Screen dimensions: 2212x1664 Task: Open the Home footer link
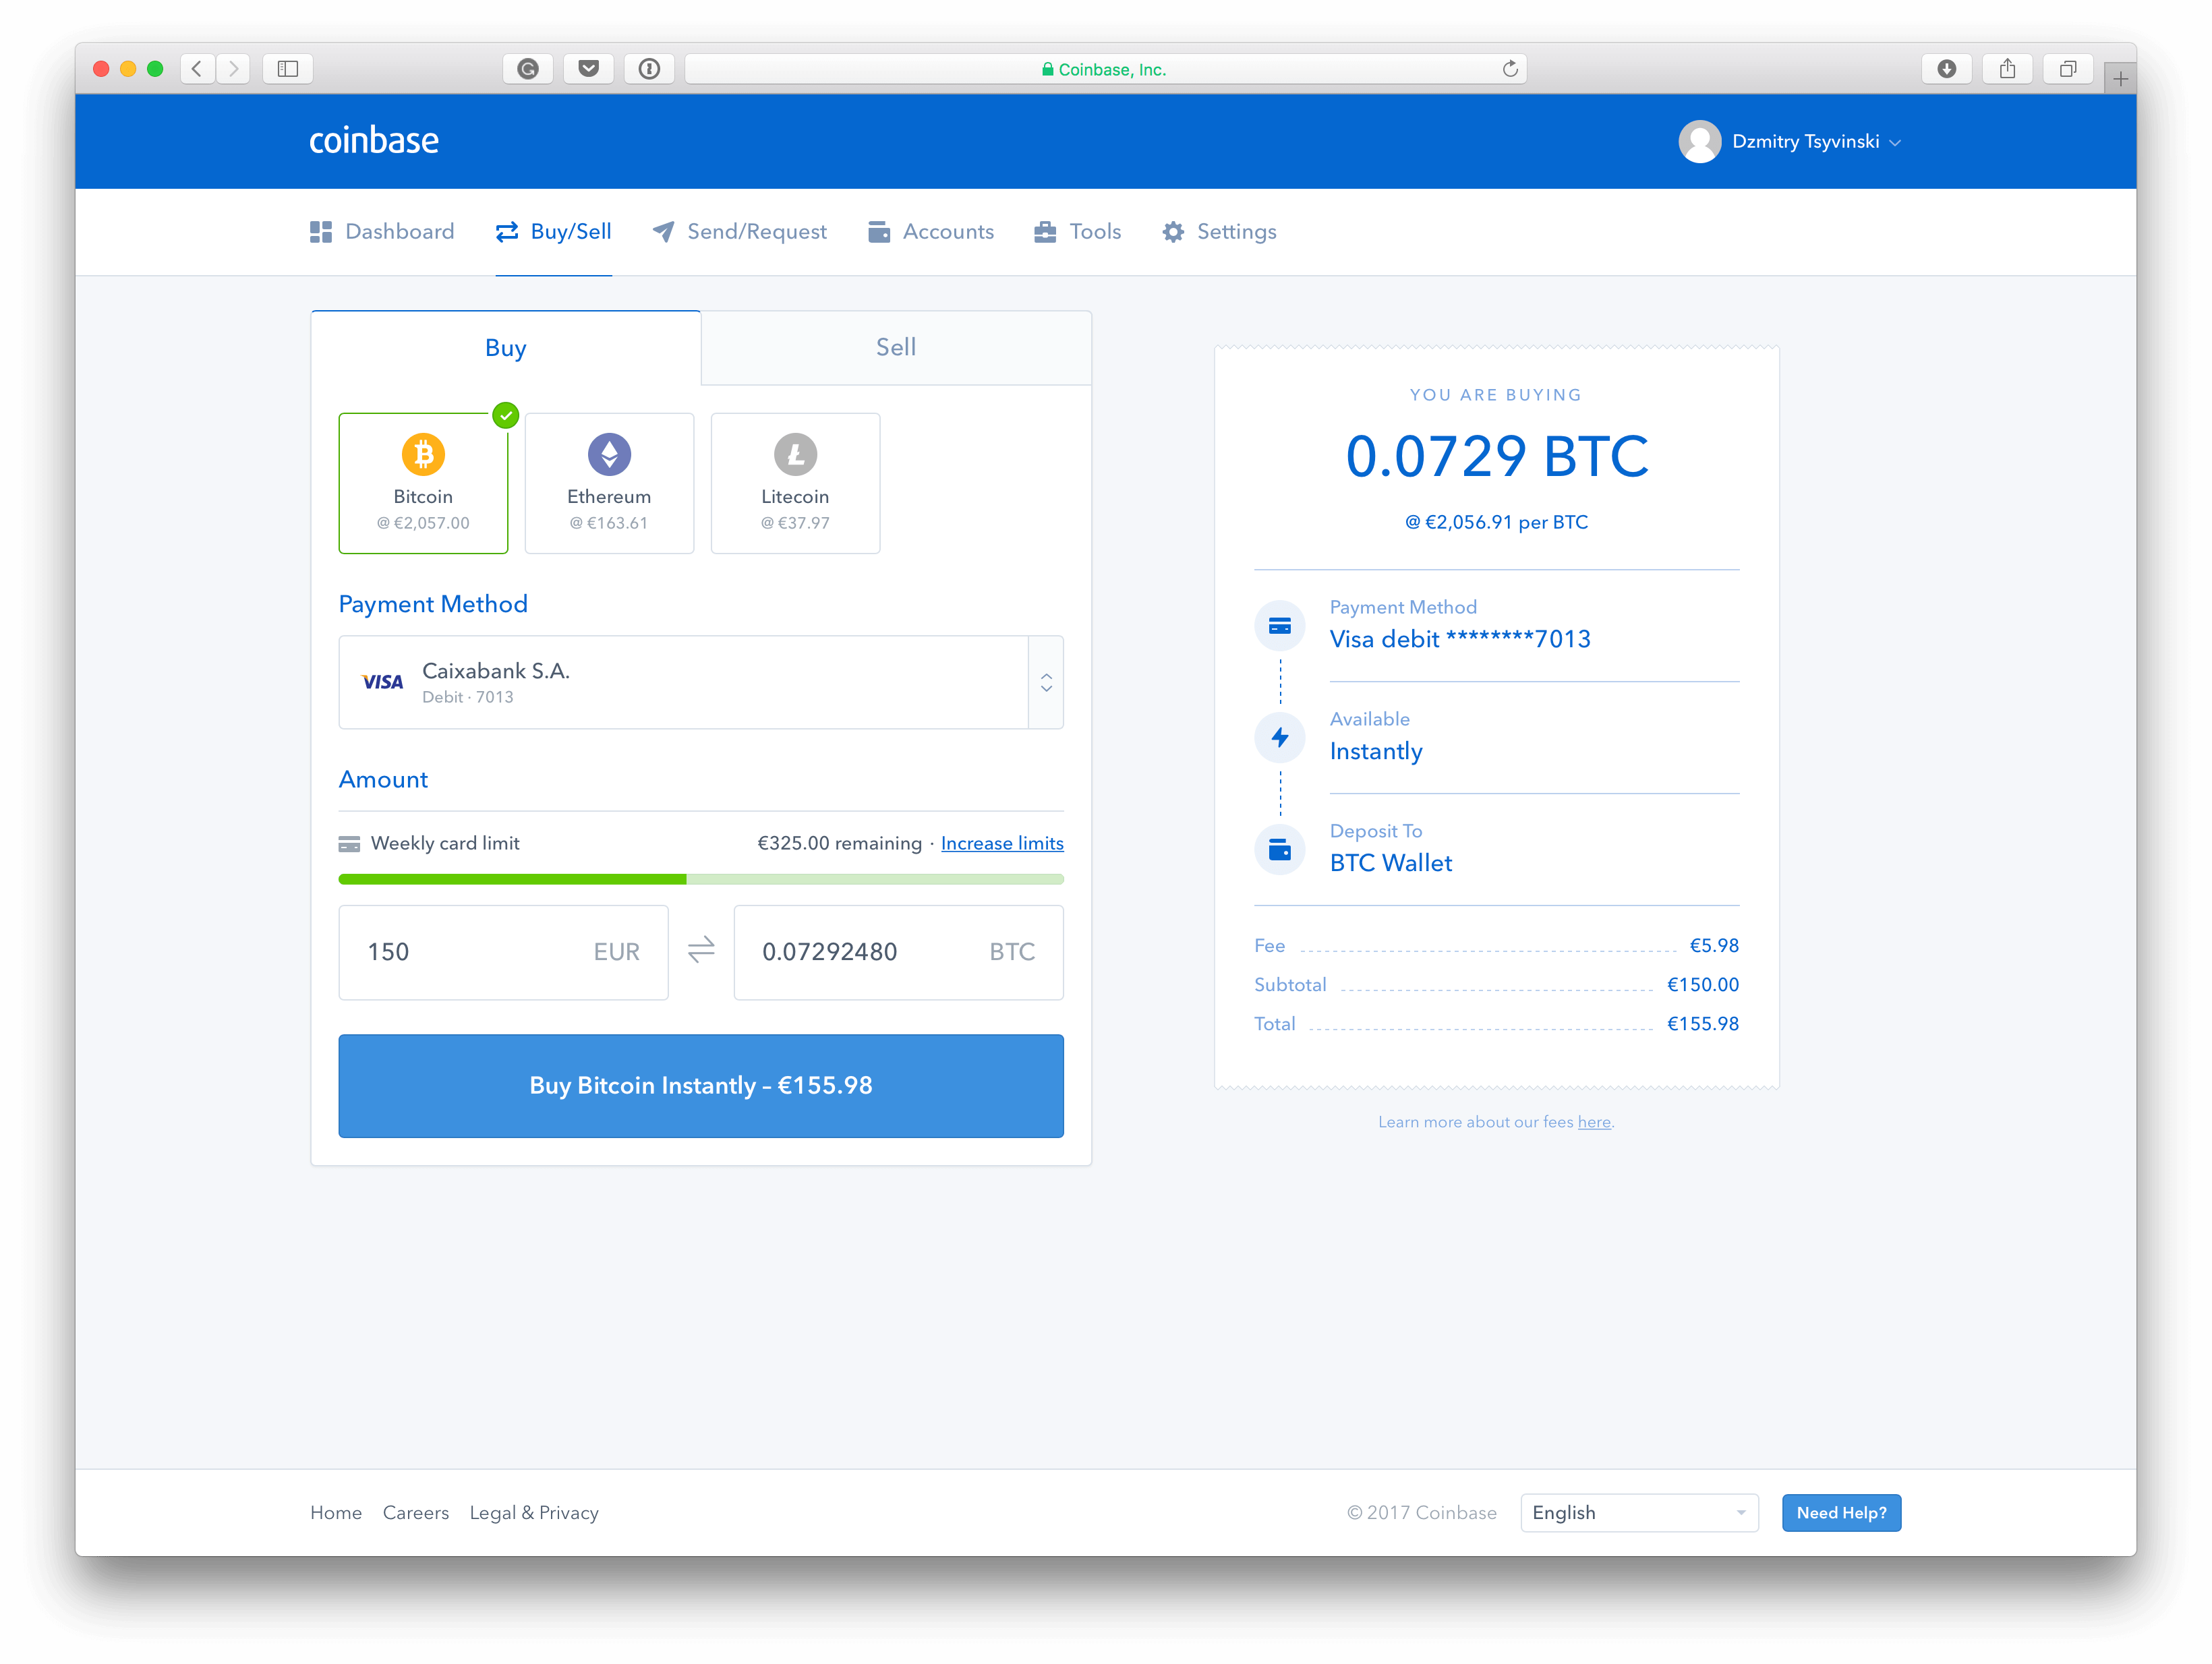point(336,1512)
